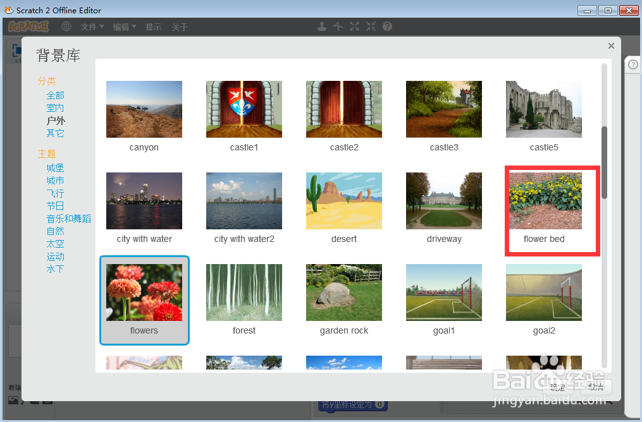
Task: Open the 关于 menu
Action: tap(180, 27)
